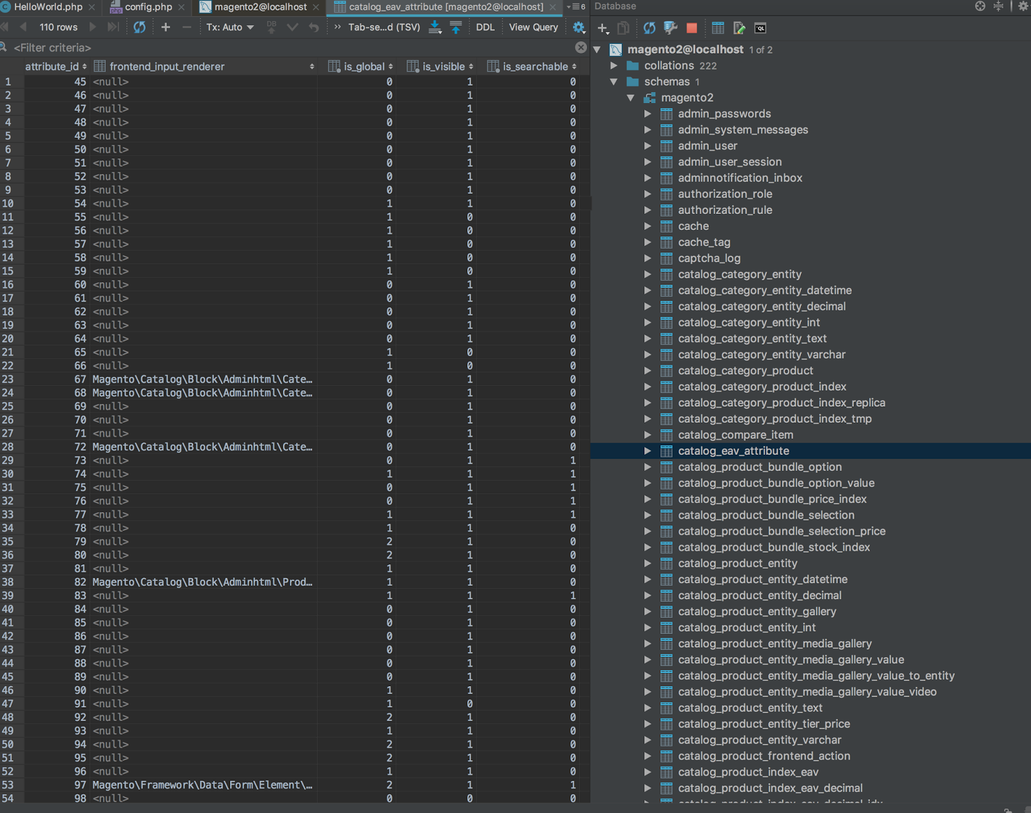Open data source properties wrench icon
This screenshot has width=1031, height=813.
coord(670,28)
